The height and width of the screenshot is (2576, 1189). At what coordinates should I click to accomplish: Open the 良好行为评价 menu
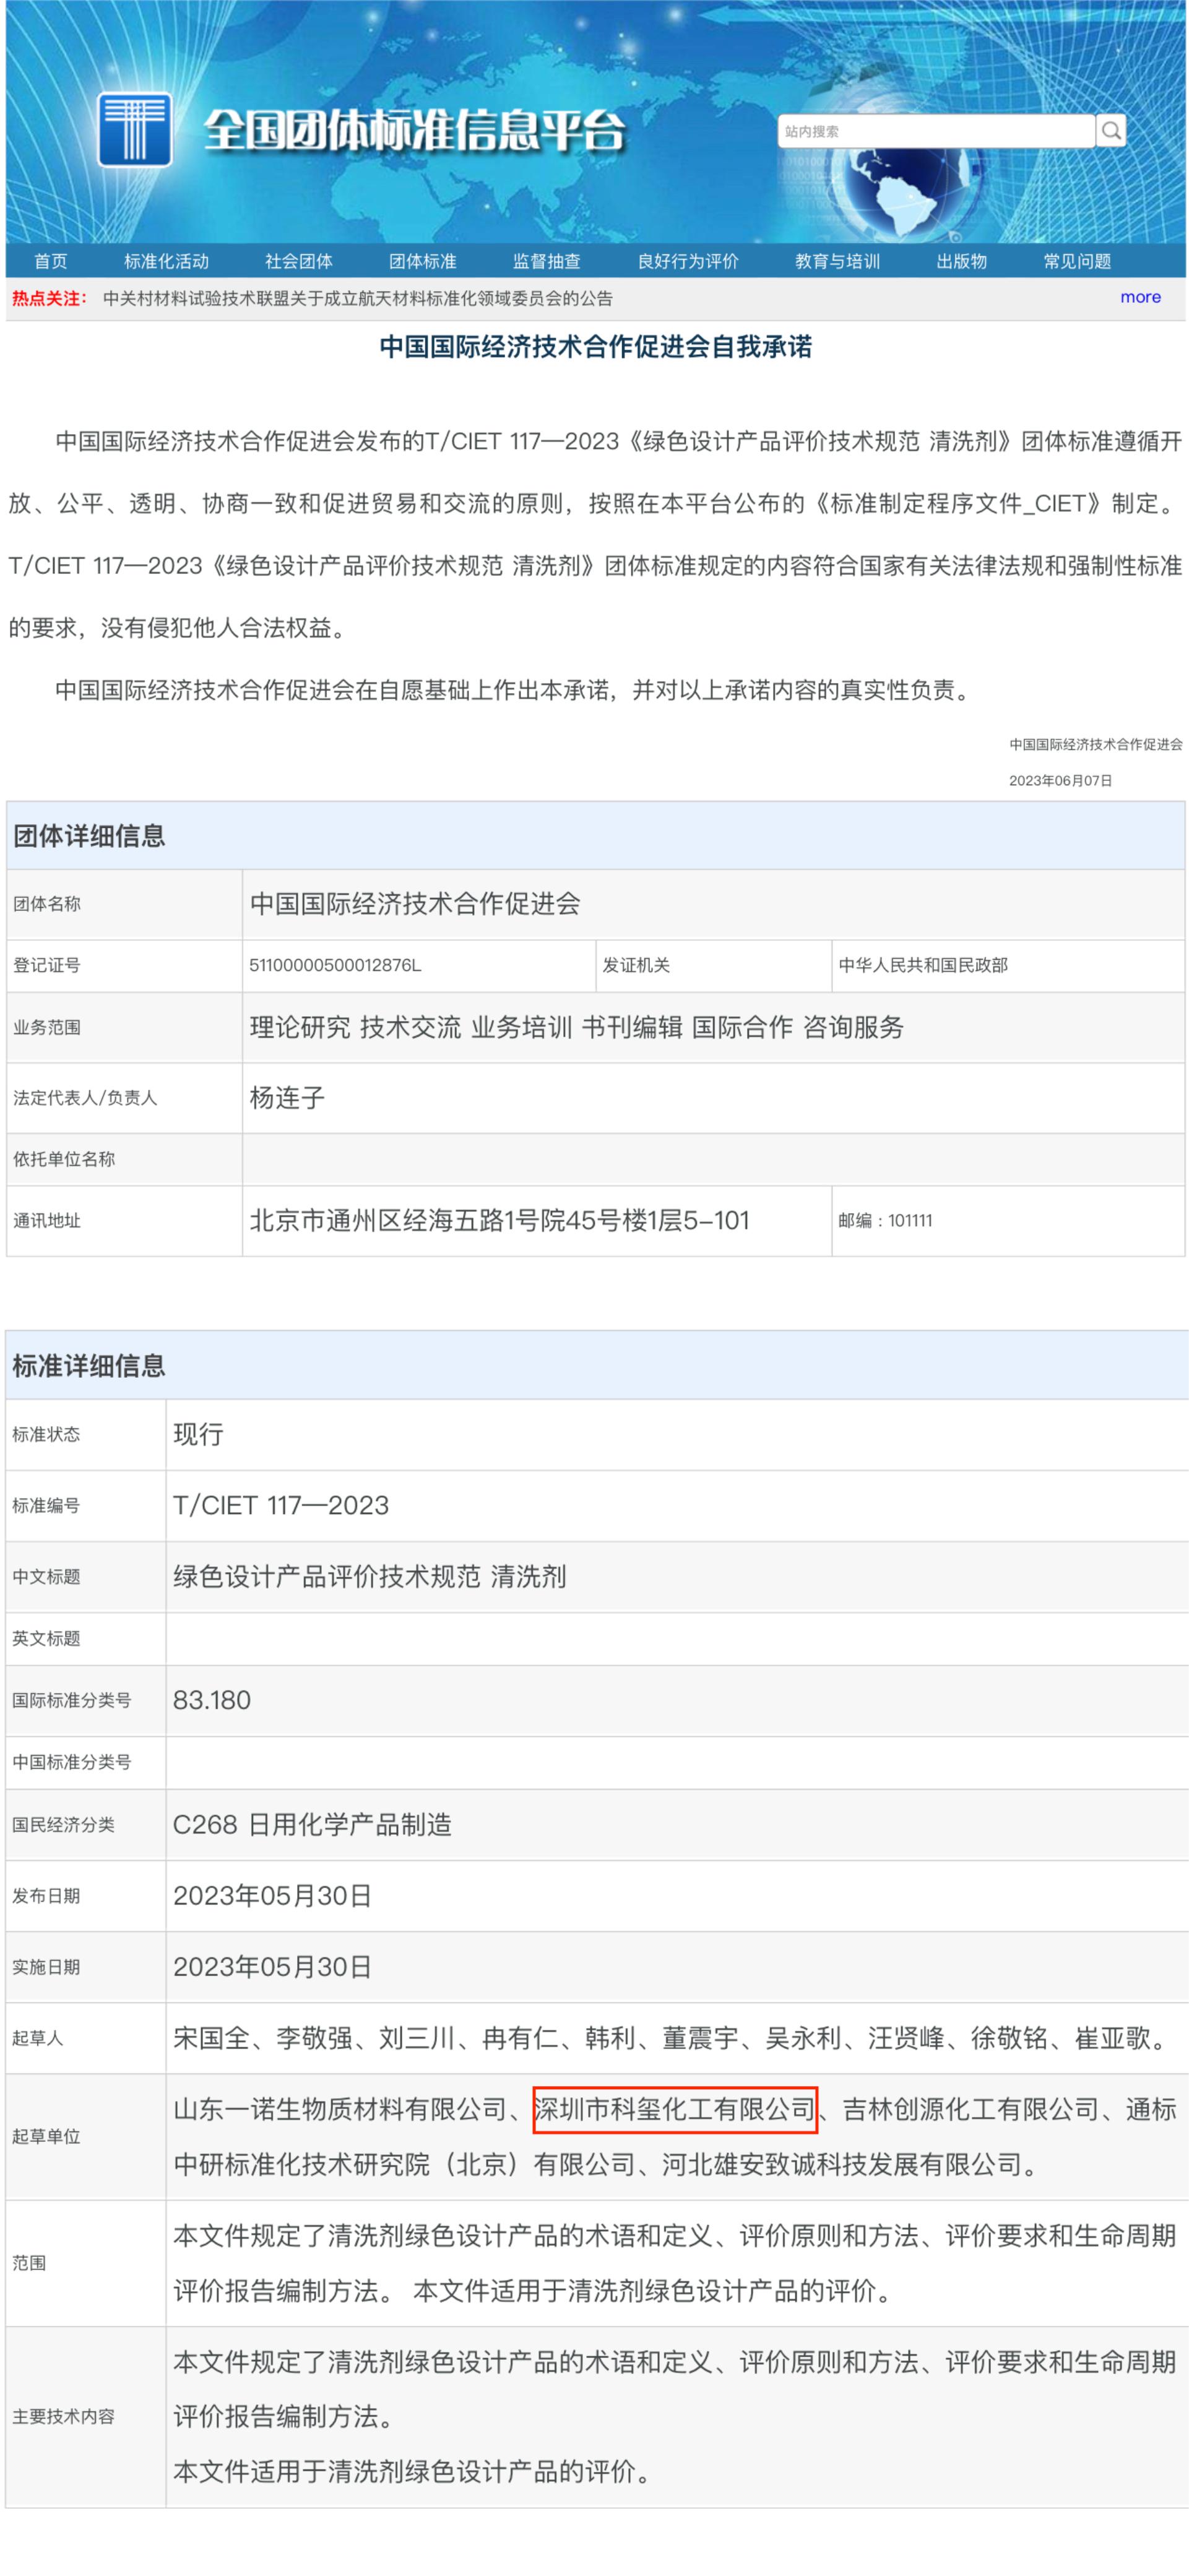(x=688, y=261)
